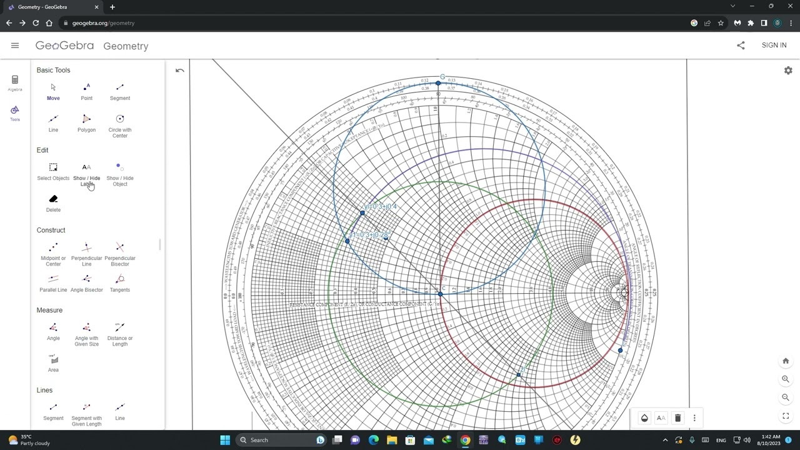The image size is (800, 450).
Task: Select Angle with Given Size tool
Action: pyautogui.click(x=86, y=334)
